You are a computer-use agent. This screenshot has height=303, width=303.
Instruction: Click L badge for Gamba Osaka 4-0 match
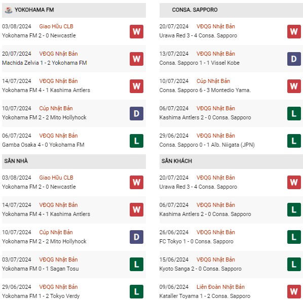(x=136, y=141)
